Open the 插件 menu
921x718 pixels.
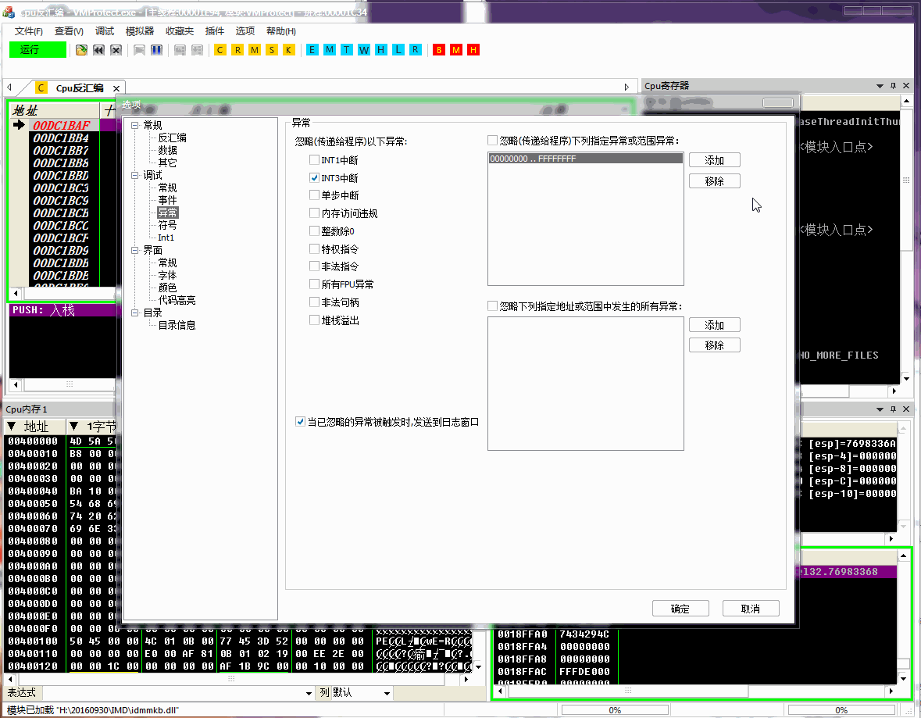click(x=214, y=31)
